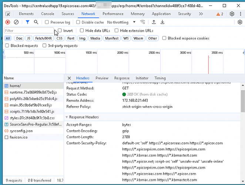Stop recording network log

(7, 22)
